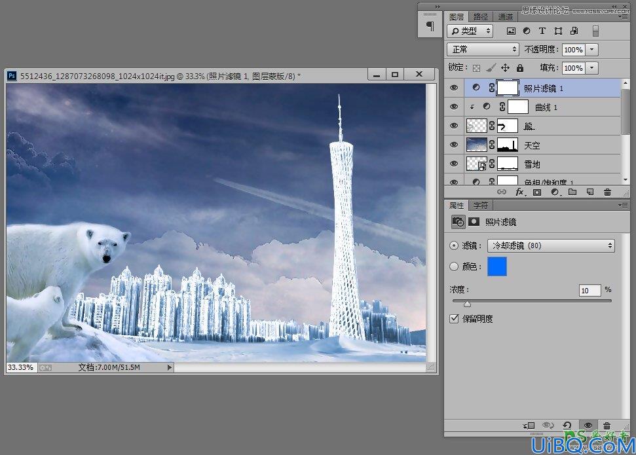Clip adjustment to layer icon in properties

pos(529,426)
